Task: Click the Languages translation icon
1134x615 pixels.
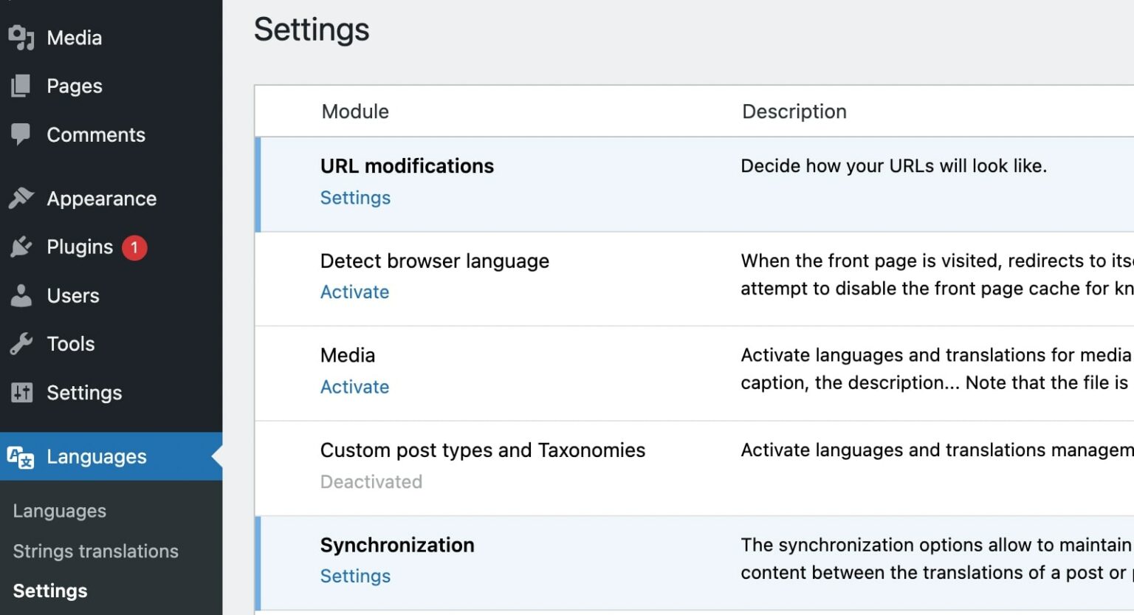Action: click(21, 456)
